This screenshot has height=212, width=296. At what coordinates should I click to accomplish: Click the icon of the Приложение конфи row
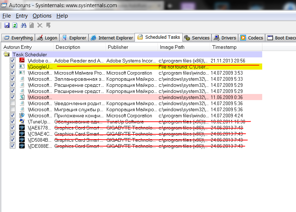click(x=22, y=116)
